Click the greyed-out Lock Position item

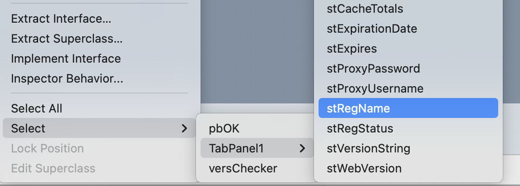pyautogui.click(x=47, y=149)
